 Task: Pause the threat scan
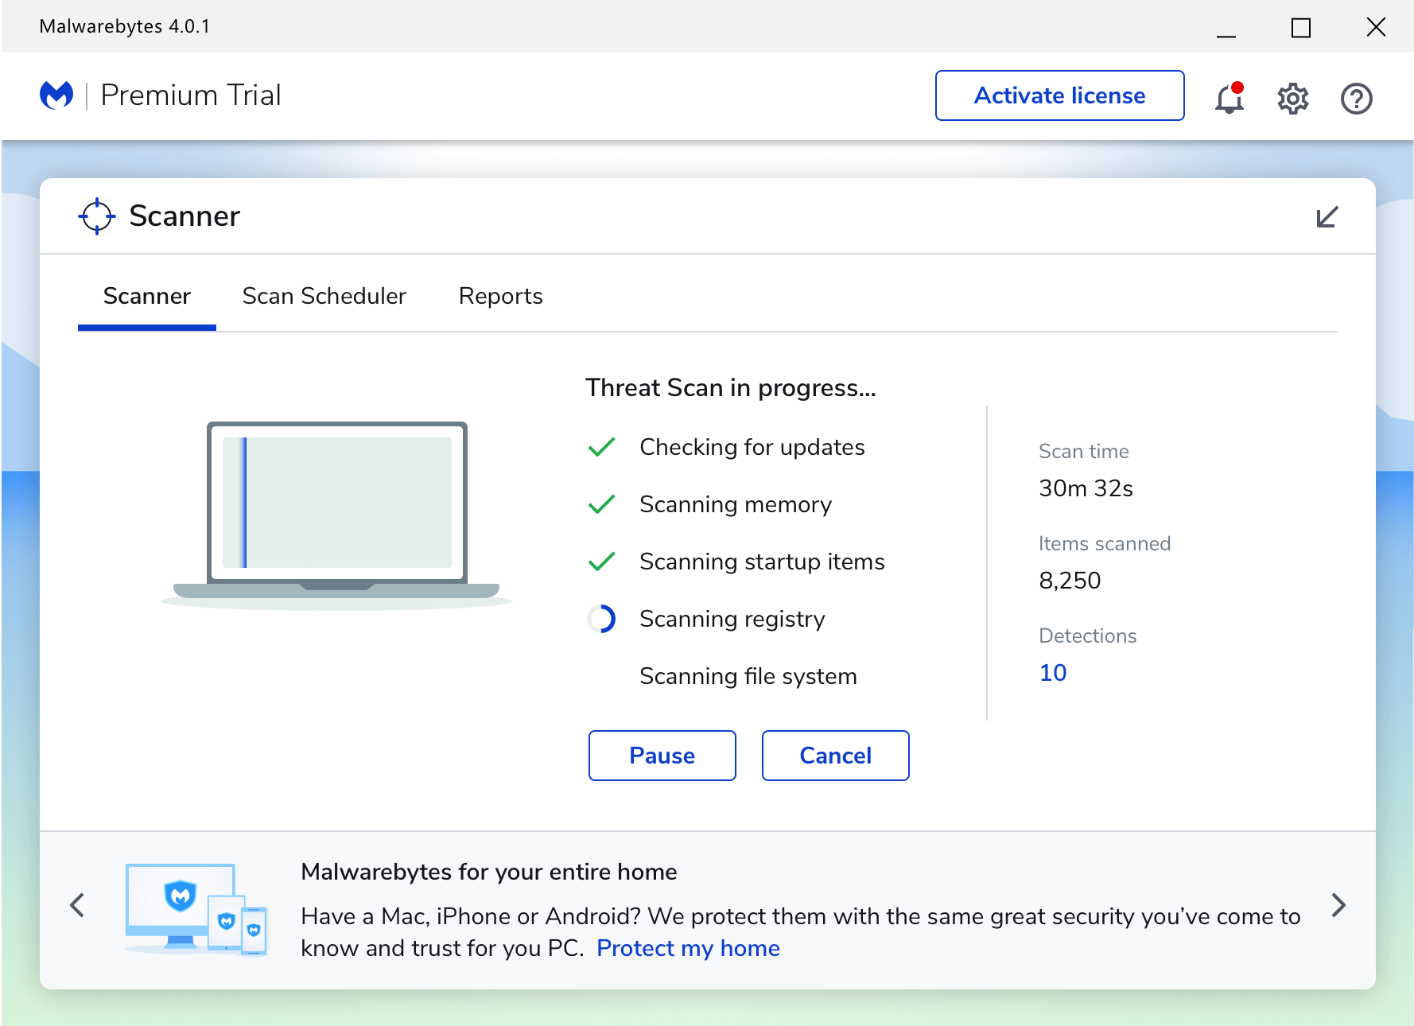(662, 756)
